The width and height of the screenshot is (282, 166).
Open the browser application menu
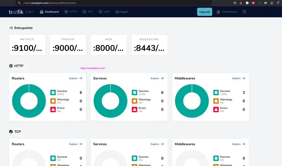[278, 3]
